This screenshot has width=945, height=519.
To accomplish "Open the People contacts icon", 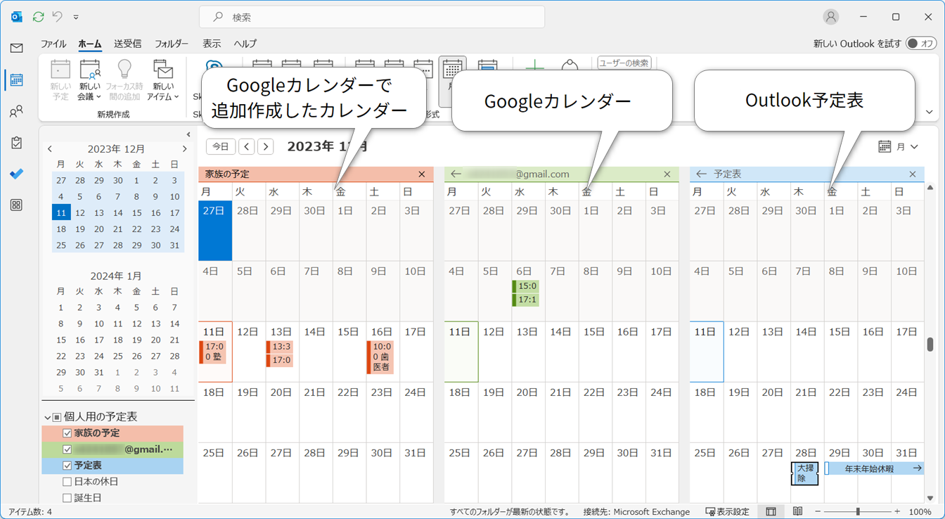I will pos(16,112).
